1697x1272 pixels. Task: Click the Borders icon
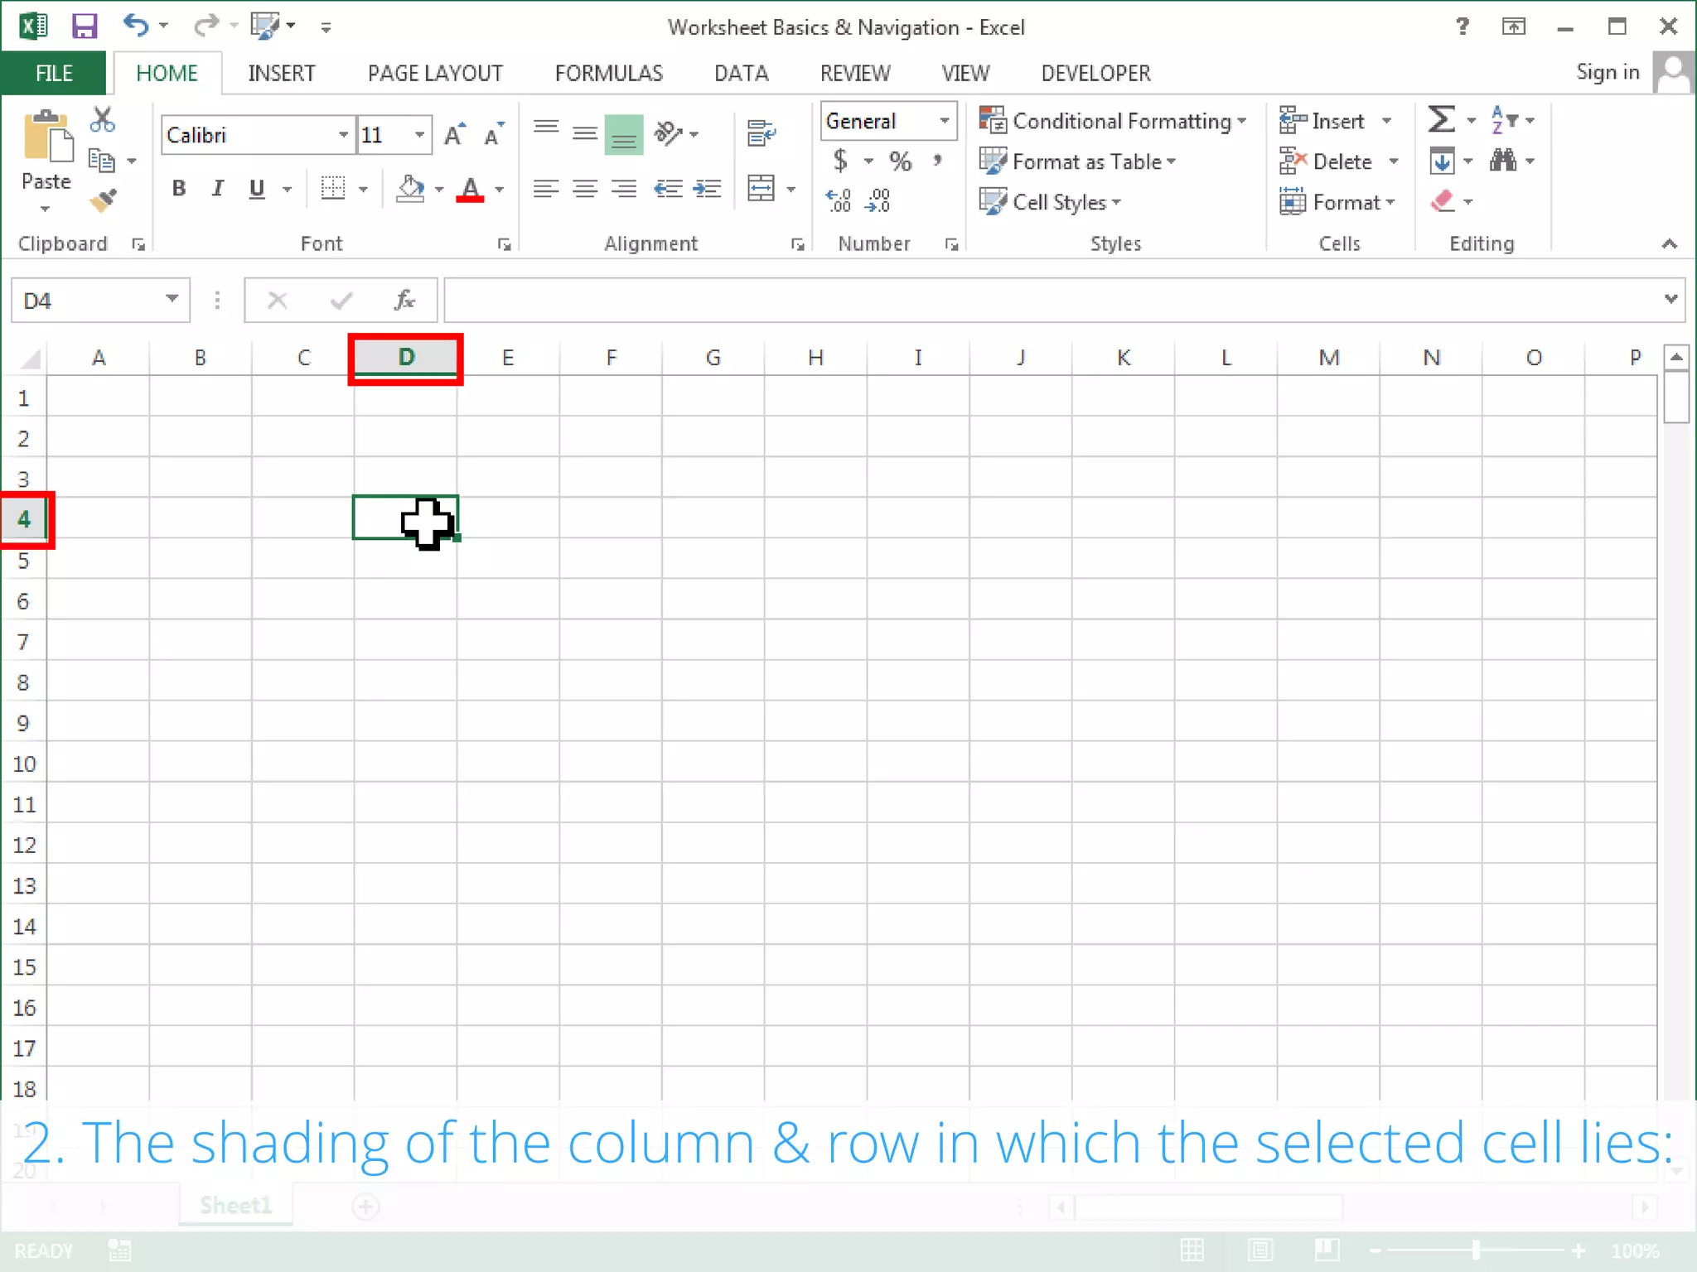point(333,188)
